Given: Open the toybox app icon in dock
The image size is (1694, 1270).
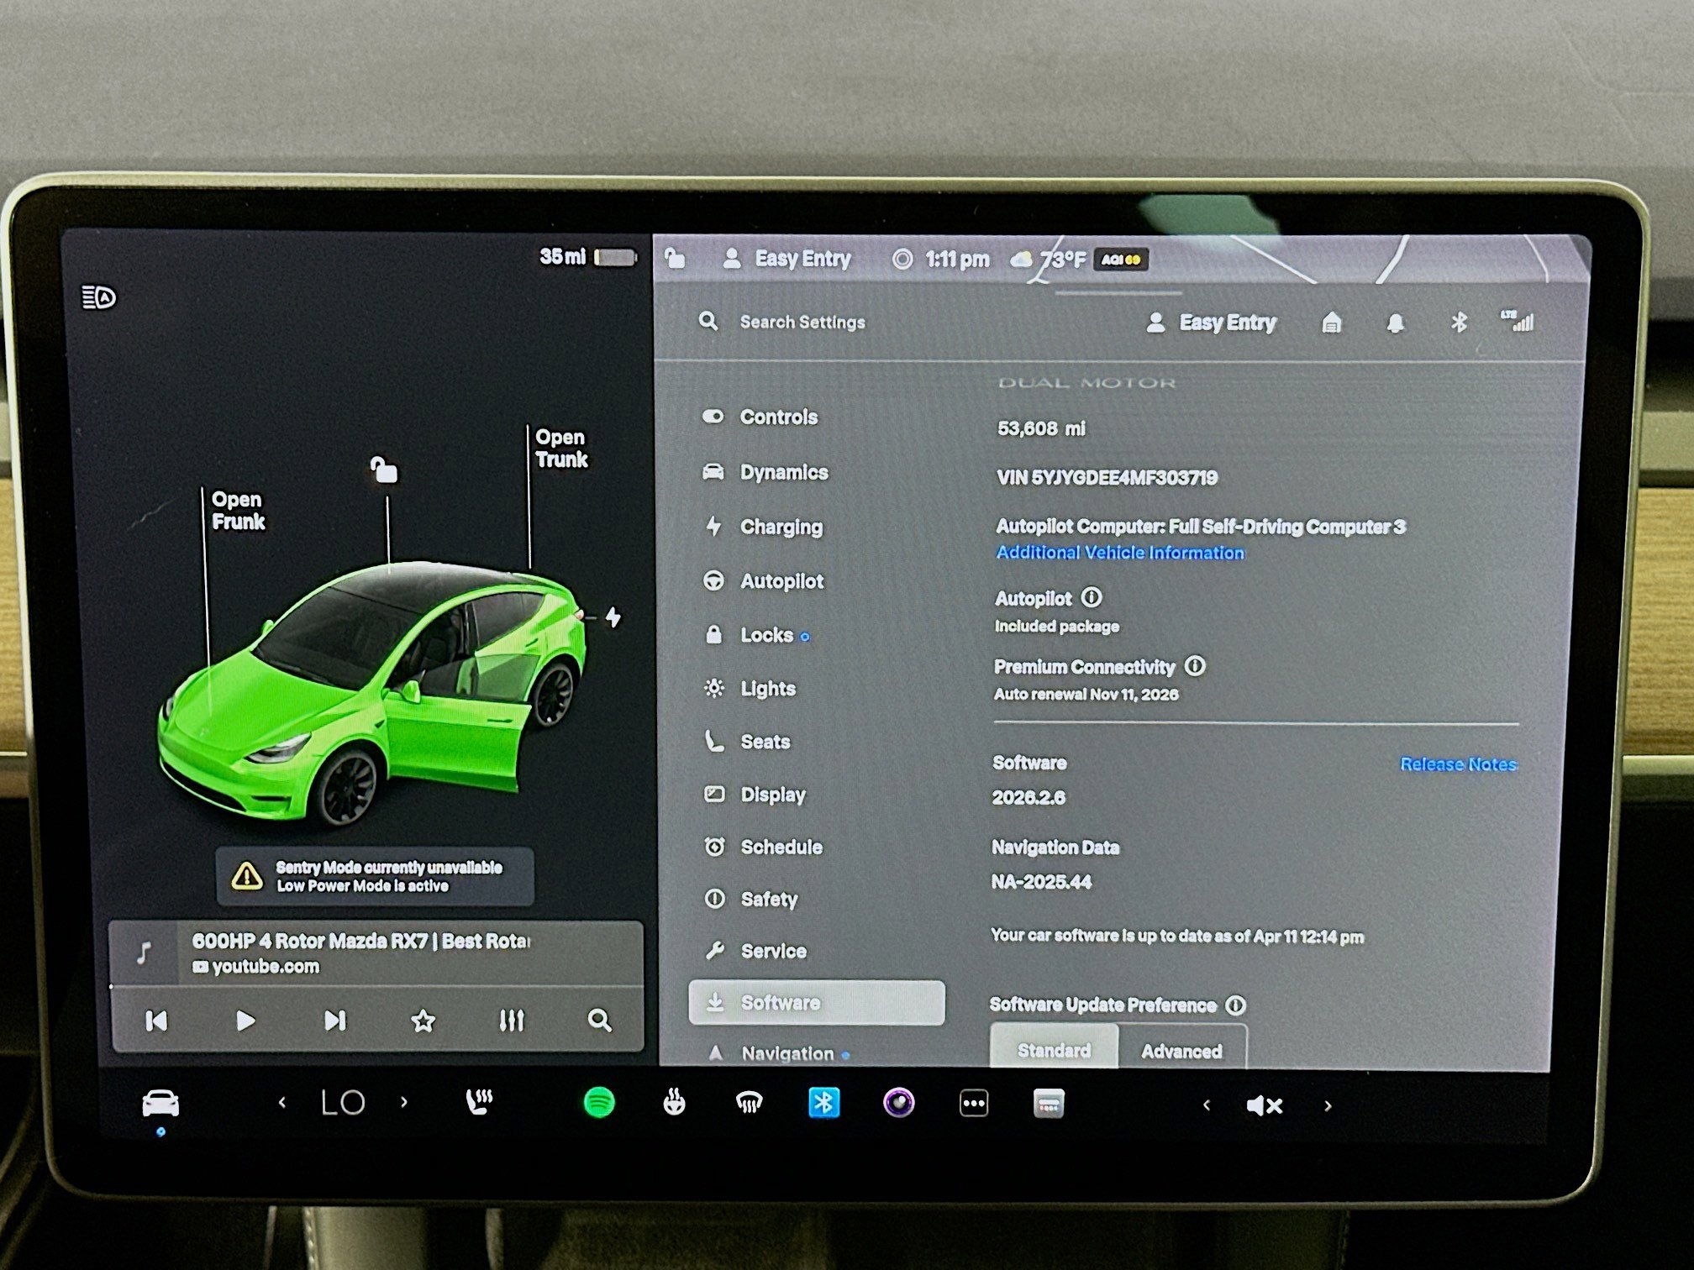Looking at the screenshot, I should tap(1049, 1104).
